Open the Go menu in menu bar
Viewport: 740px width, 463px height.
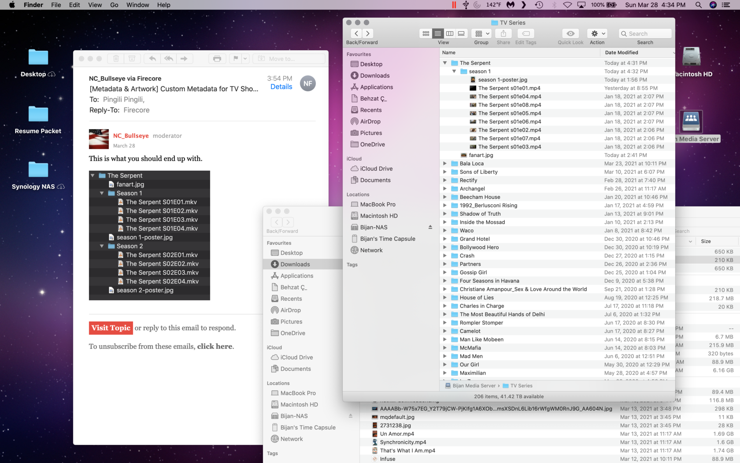point(114,5)
